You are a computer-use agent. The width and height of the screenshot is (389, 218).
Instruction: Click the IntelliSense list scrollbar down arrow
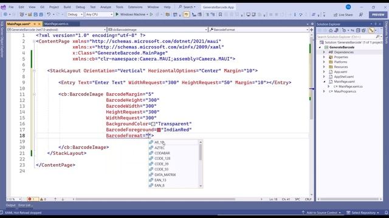click(201, 186)
